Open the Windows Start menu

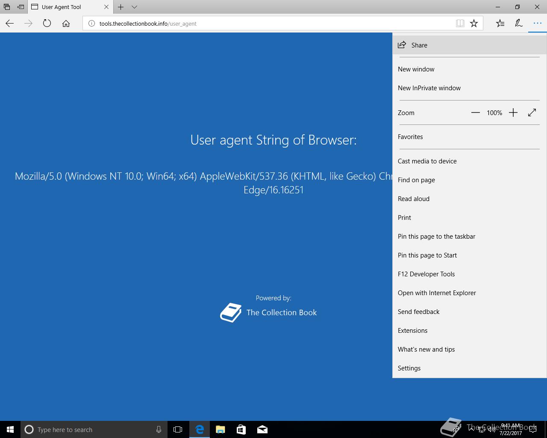(x=10, y=429)
